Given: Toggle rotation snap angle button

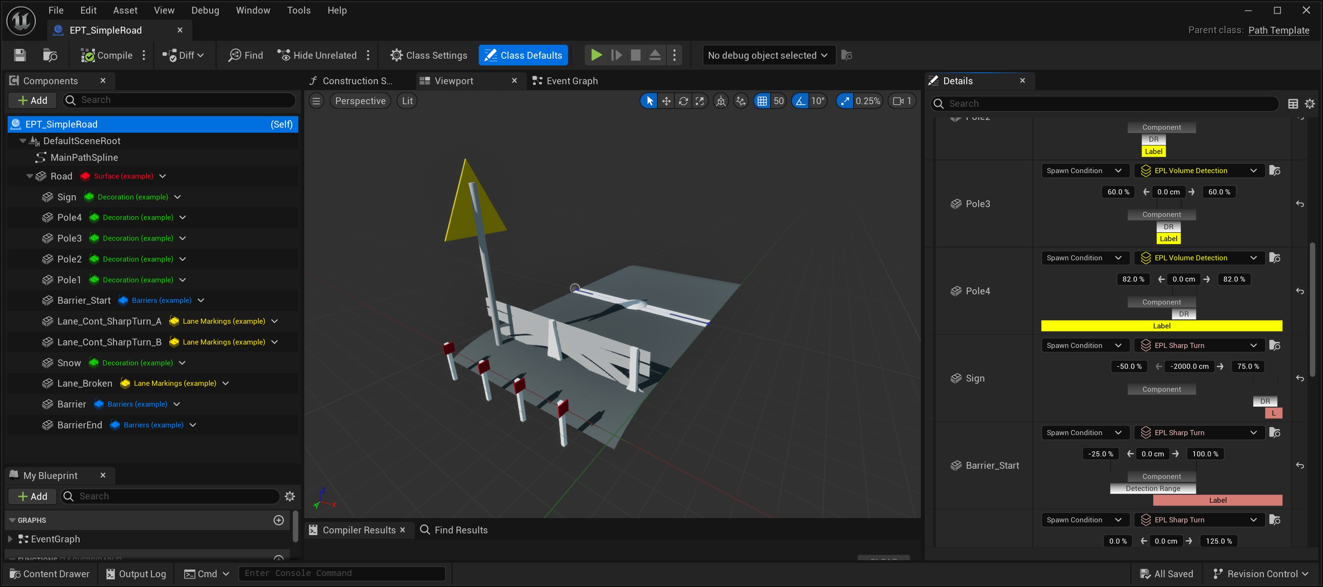Looking at the screenshot, I should click(x=801, y=101).
